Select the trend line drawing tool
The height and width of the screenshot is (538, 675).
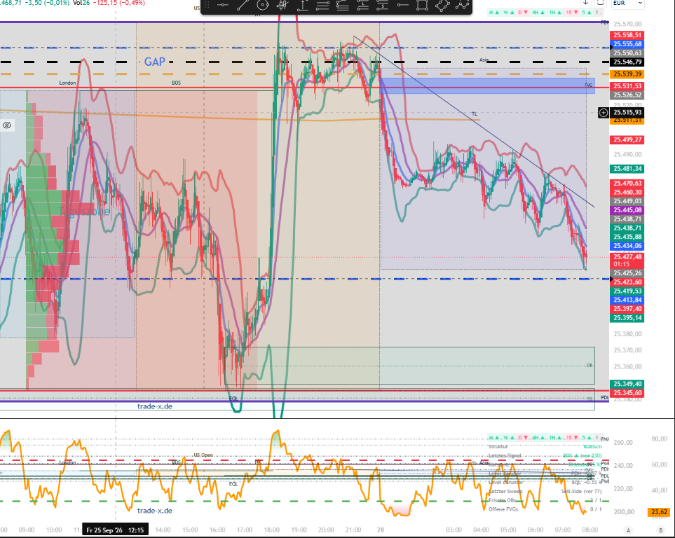[243, 5]
